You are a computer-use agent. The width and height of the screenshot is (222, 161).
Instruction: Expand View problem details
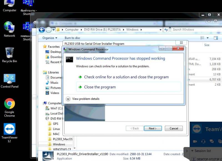point(83,99)
